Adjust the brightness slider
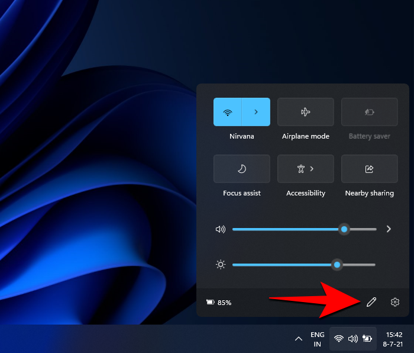The width and height of the screenshot is (414, 353). pos(304,265)
